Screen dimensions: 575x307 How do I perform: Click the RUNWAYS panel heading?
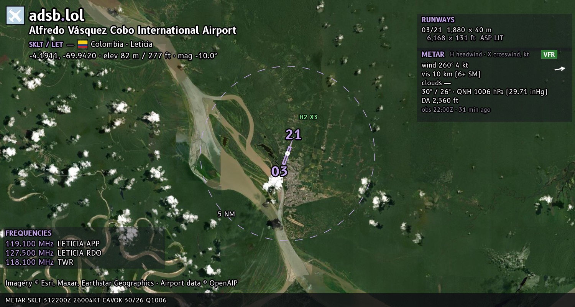click(438, 20)
